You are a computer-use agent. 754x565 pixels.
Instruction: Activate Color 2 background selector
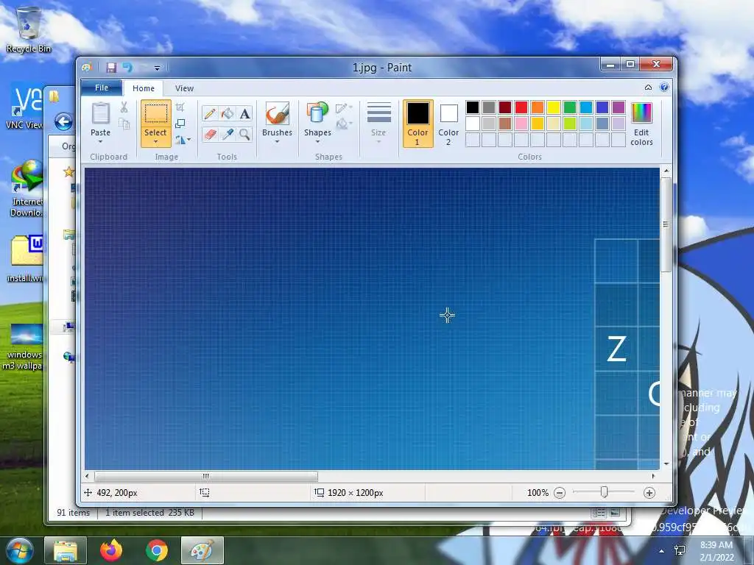point(448,124)
